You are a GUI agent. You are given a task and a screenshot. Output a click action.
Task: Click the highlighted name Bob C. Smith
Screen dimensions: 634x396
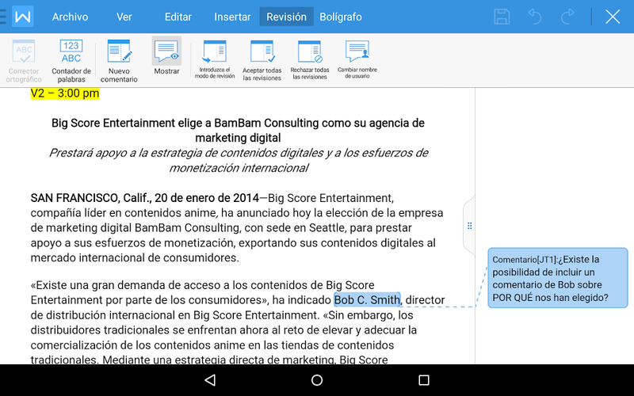pos(367,300)
